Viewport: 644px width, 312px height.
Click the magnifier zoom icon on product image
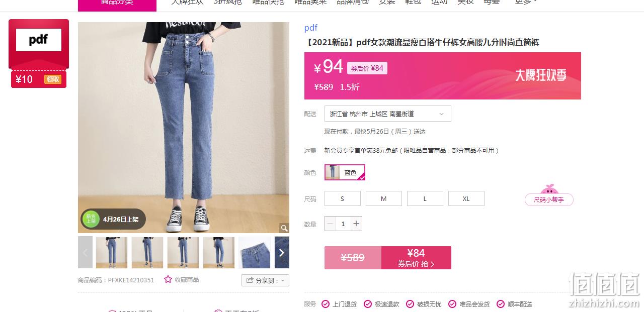coord(284,228)
